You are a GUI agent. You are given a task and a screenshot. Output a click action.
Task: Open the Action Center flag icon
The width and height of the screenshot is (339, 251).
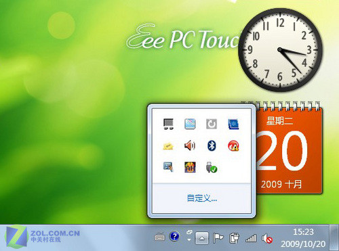click(x=218, y=238)
